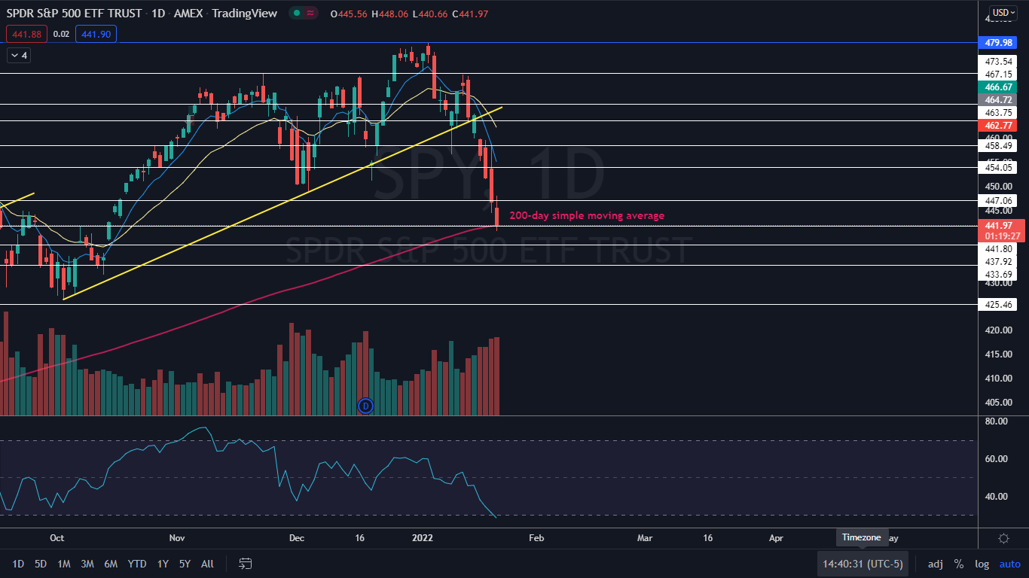Select the 1D time range
This screenshot has width=1029, height=578.
click(x=18, y=564)
